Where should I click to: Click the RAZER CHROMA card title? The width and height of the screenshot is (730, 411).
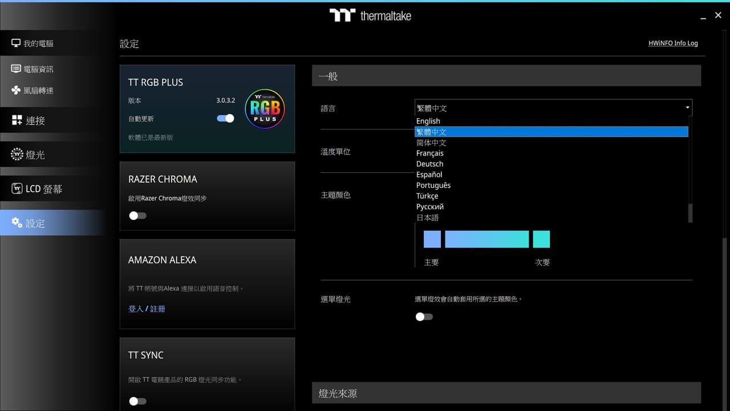tap(163, 179)
